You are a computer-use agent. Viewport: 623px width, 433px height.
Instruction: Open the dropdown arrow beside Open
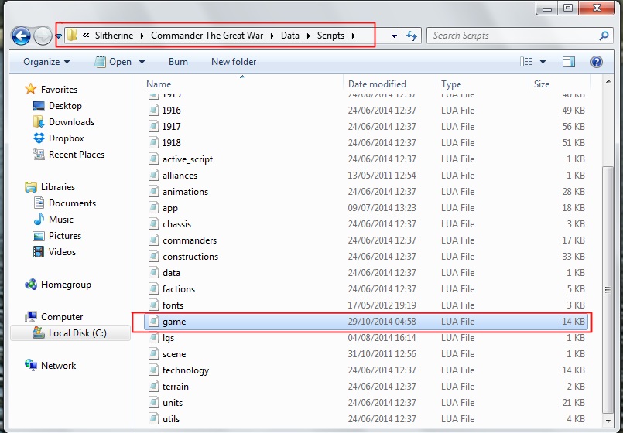[142, 62]
